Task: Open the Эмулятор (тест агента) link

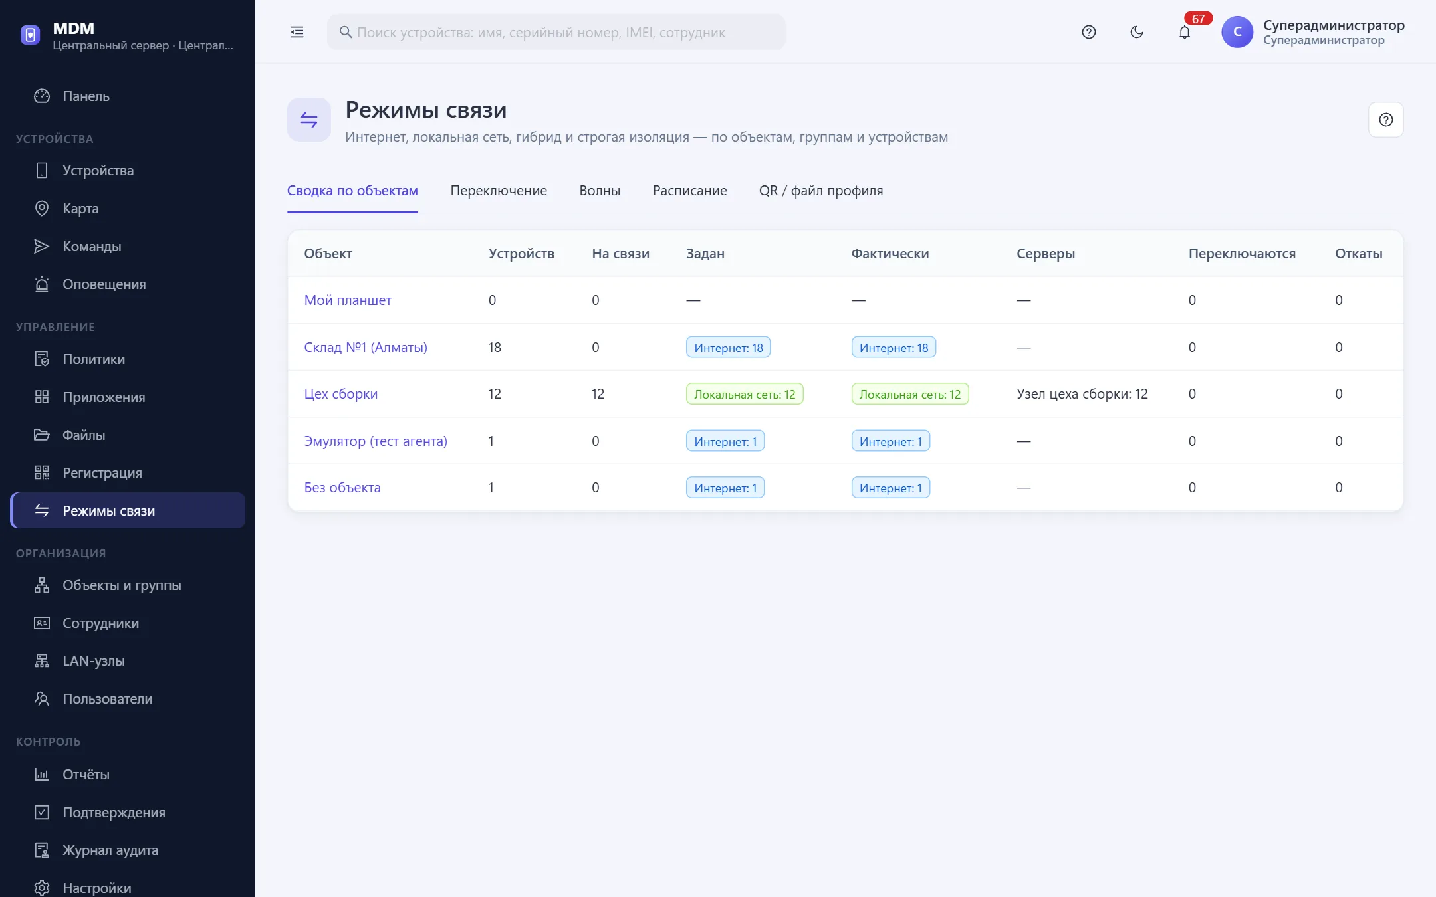Action: pyautogui.click(x=376, y=441)
